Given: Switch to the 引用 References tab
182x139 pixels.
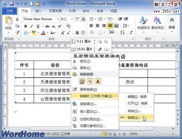Looking at the screenshot, I should tap(72, 11).
